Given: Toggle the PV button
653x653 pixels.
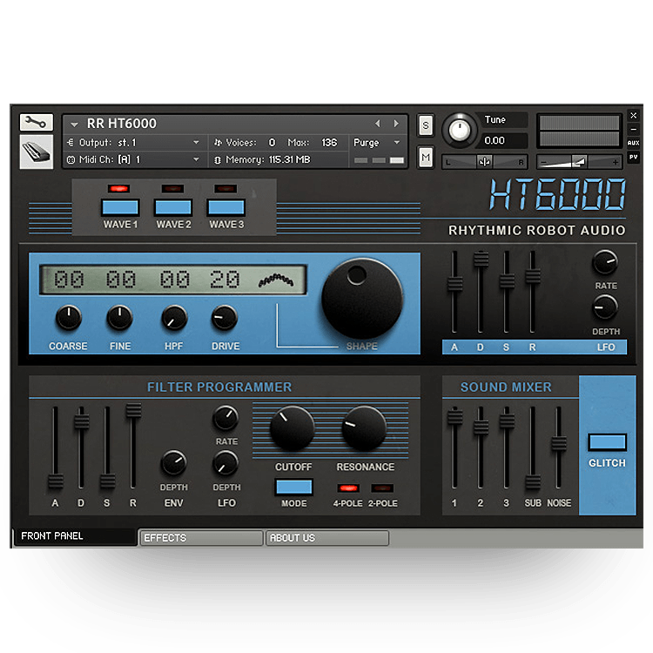Looking at the screenshot, I should coord(633,157).
